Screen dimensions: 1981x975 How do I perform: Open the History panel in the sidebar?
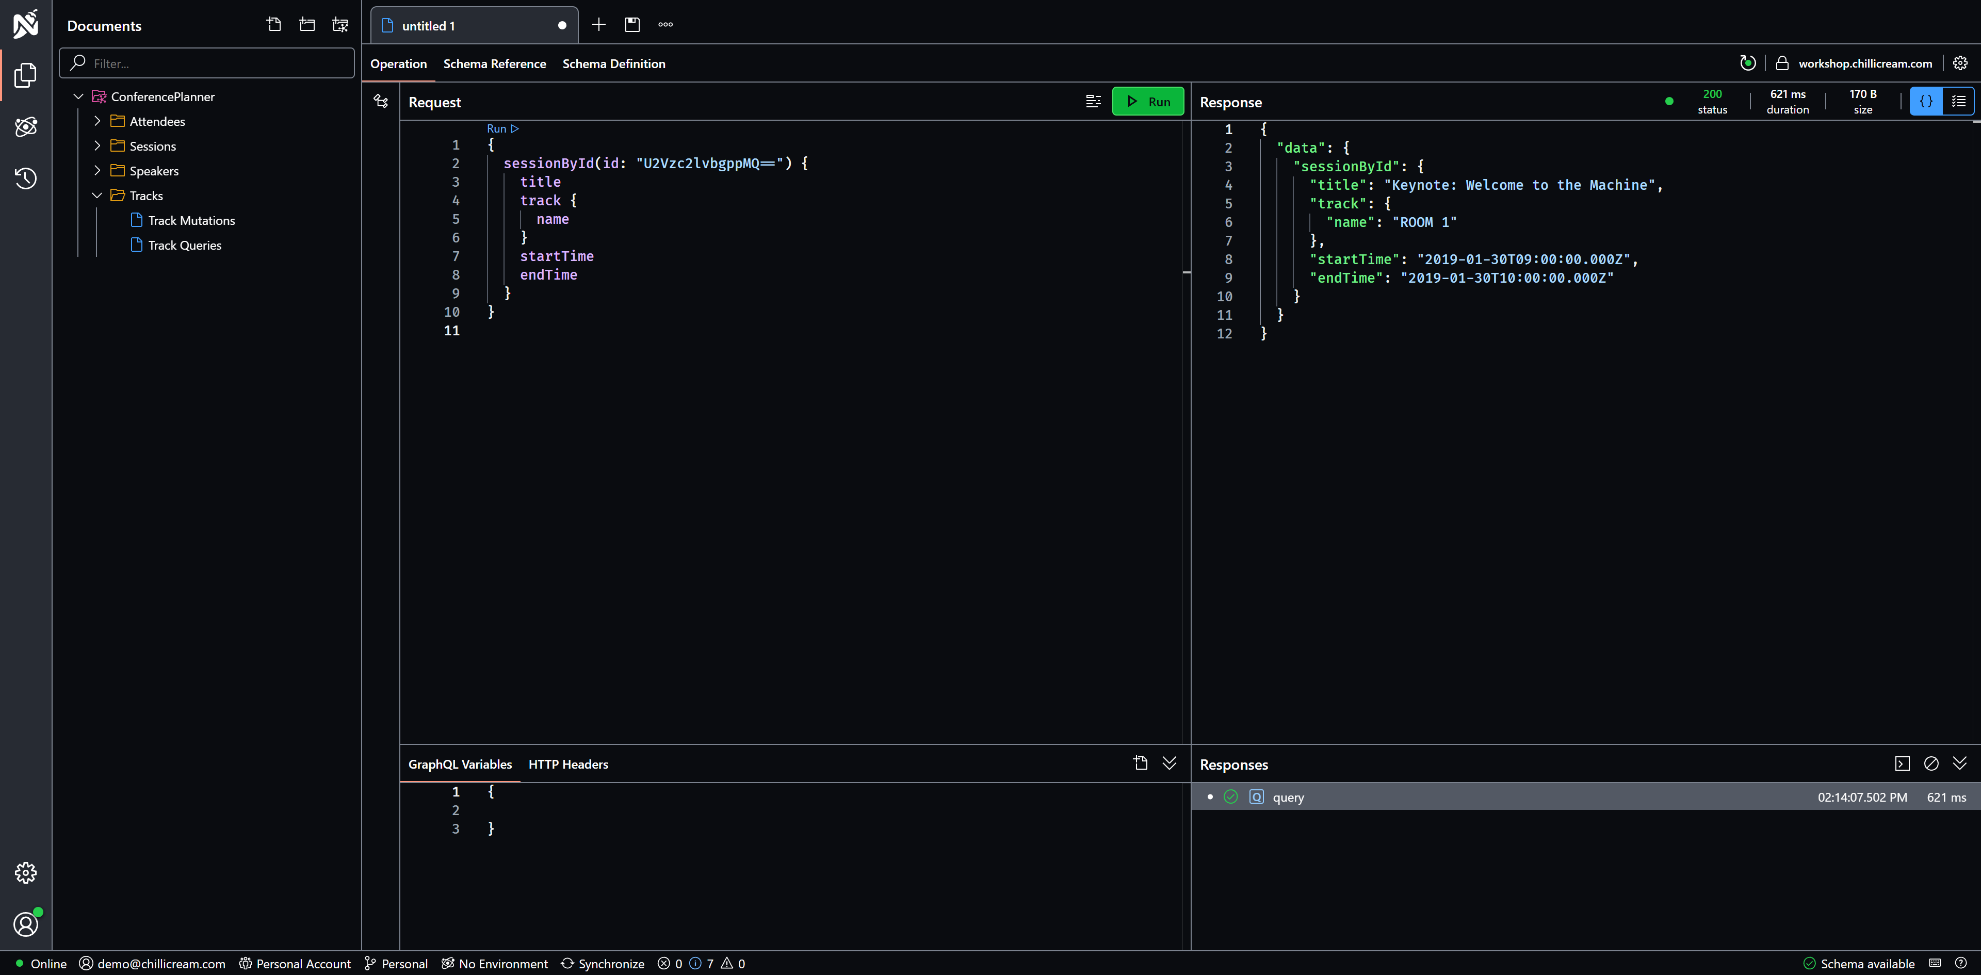(x=25, y=178)
